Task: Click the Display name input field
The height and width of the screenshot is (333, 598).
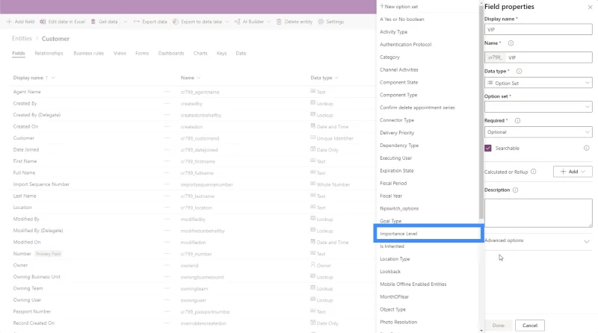Action: 538,29
